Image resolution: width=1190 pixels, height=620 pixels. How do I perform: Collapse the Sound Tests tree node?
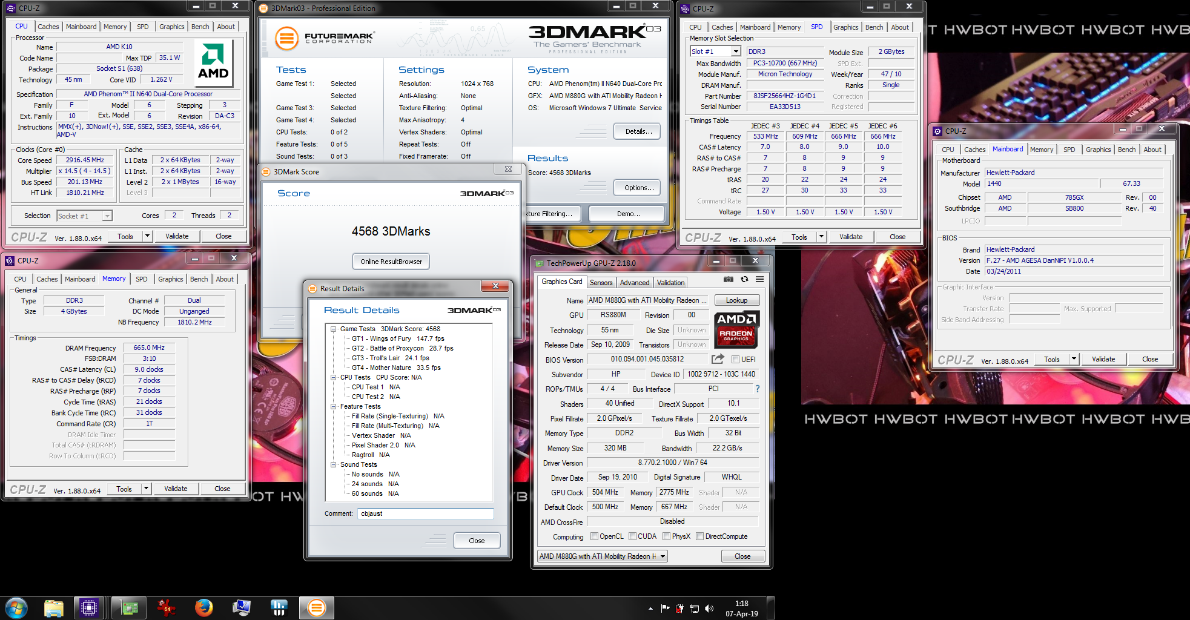click(333, 465)
